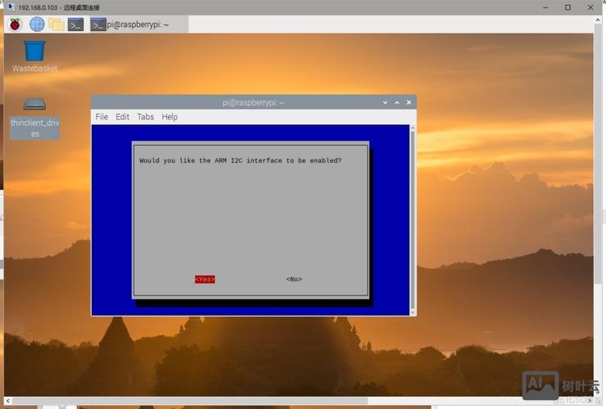Screen dimensions: 606x409
Task: Choose <No> to decline I2C interface
Action: [x=294, y=279]
